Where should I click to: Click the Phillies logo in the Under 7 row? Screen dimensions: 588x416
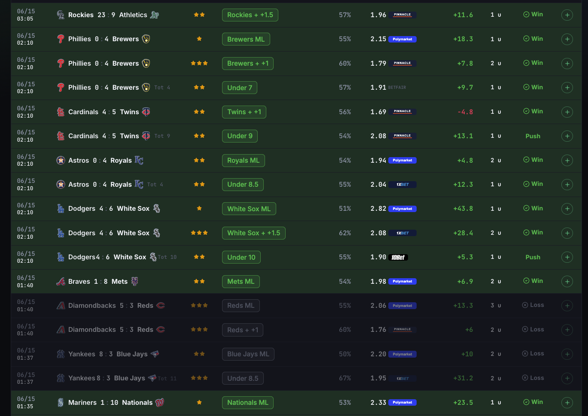pos(61,88)
